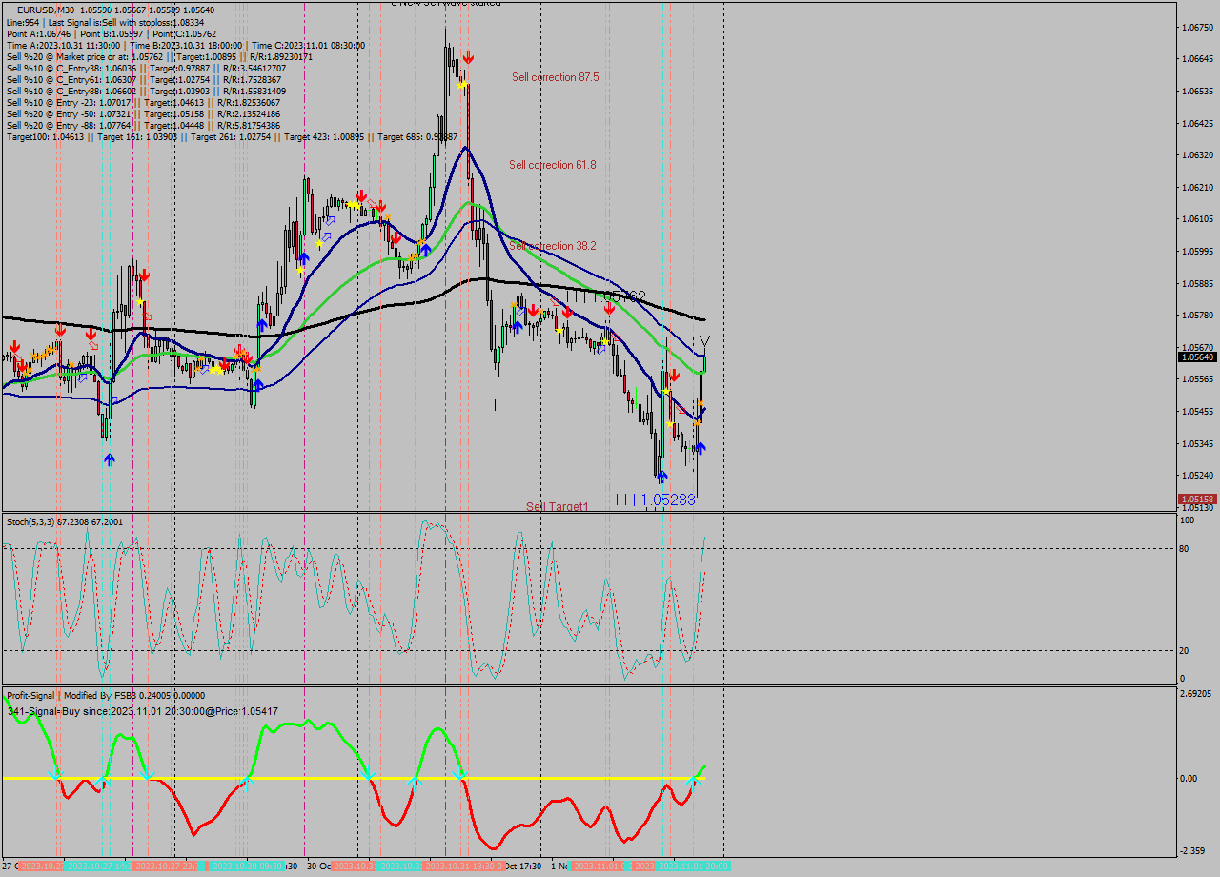The width and height of the screenshot is (1220, 877).
Task: Click the 2.69205 value on the Profit-Signal axis
Action: [x=1197, y=694]
